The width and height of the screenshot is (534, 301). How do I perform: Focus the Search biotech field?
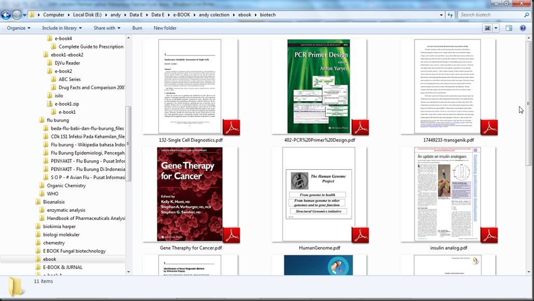[x=490, y=15]
